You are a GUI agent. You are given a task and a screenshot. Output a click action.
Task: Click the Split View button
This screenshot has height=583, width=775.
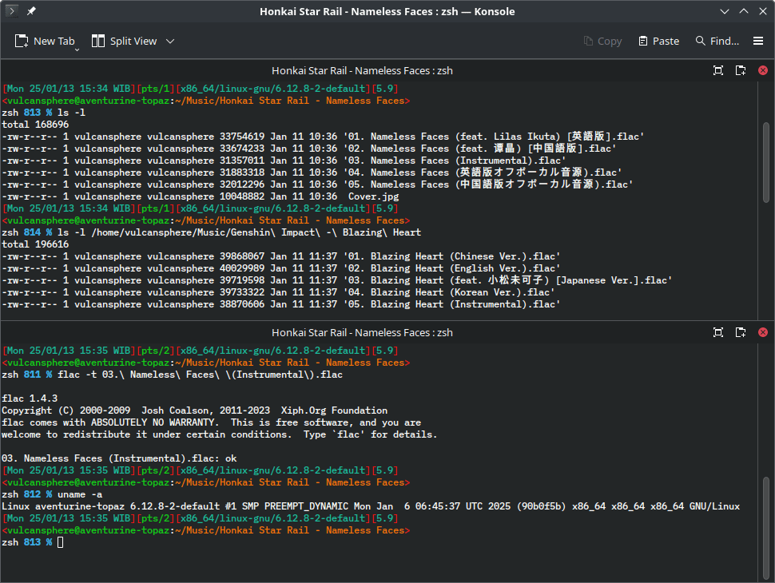tap(124, 41)
